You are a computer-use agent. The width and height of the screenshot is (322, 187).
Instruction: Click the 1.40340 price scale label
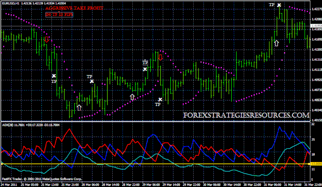coord(317,110)
